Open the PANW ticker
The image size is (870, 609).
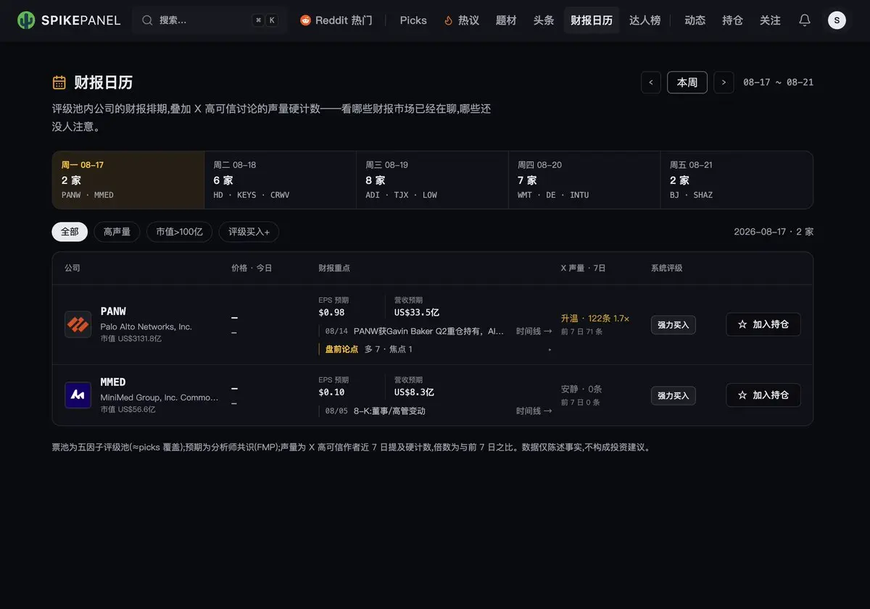tap(113, 311)
